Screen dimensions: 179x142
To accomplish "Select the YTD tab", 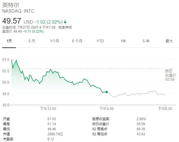I will coord(100,41).
